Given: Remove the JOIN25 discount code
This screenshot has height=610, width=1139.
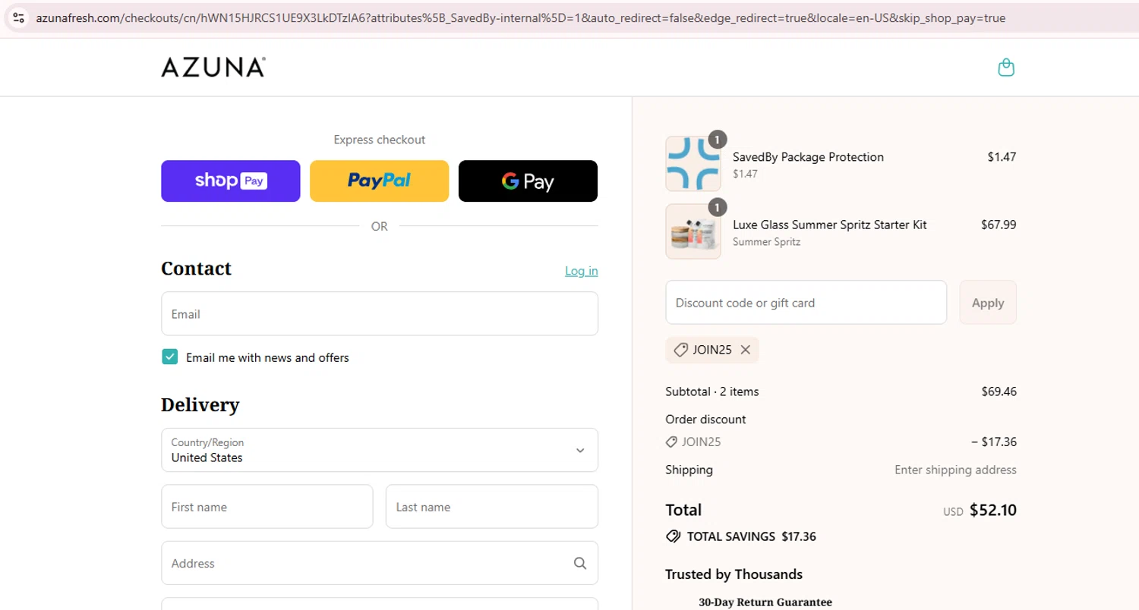Looking at the screenshot, I should point(746,350).
